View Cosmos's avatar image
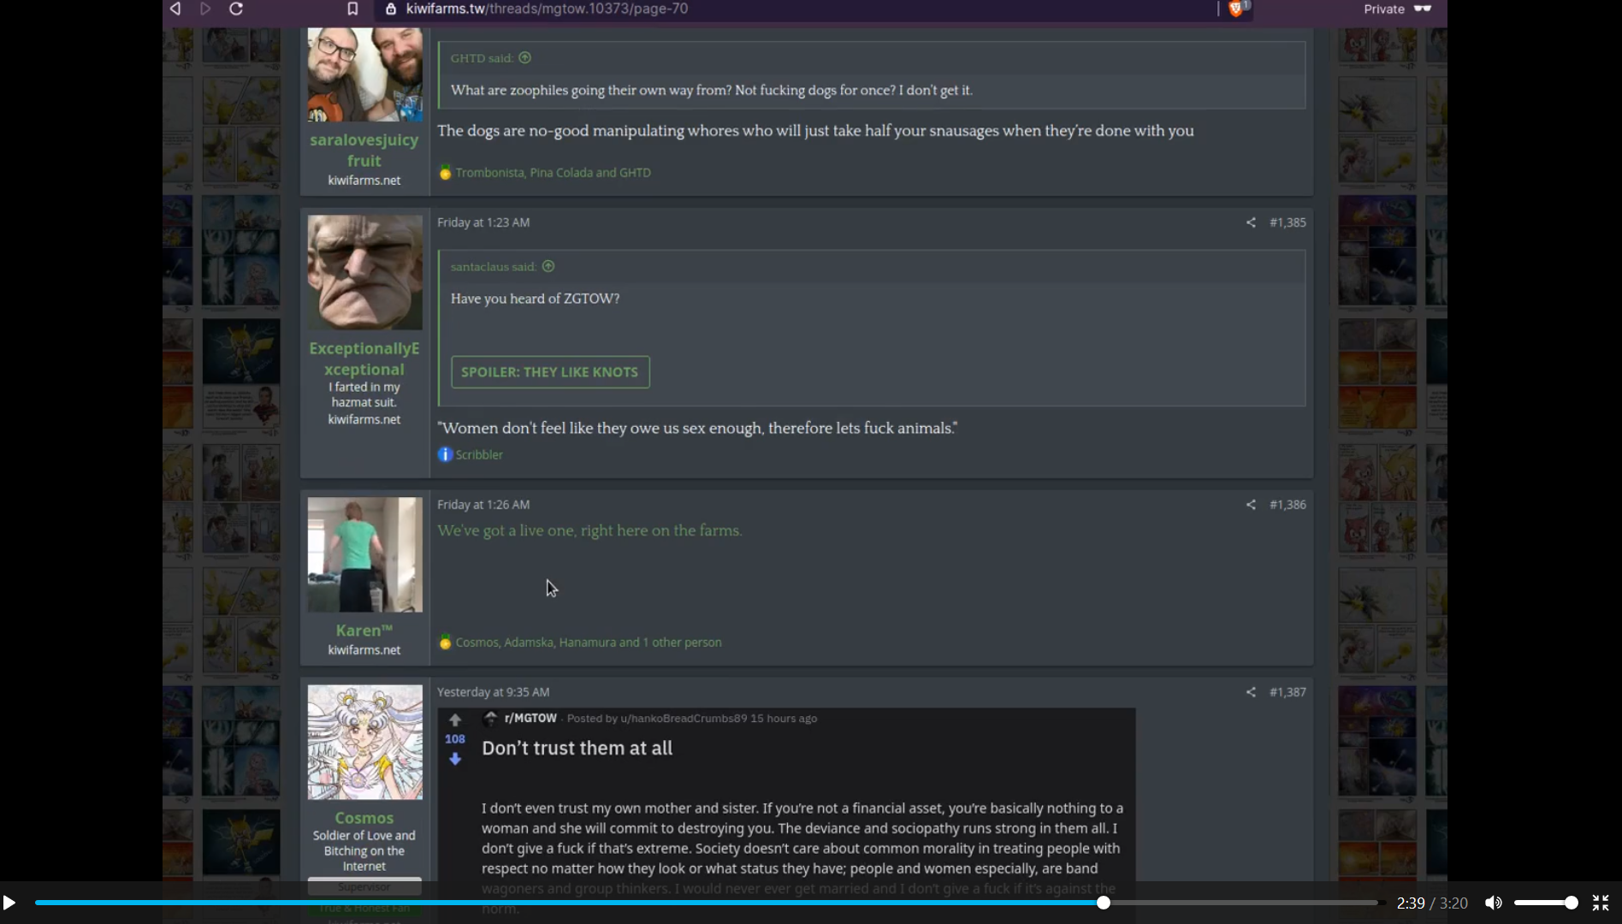The height and width of the screenshot is (924, 1622). pyautogui.click(x=365, y=742)
